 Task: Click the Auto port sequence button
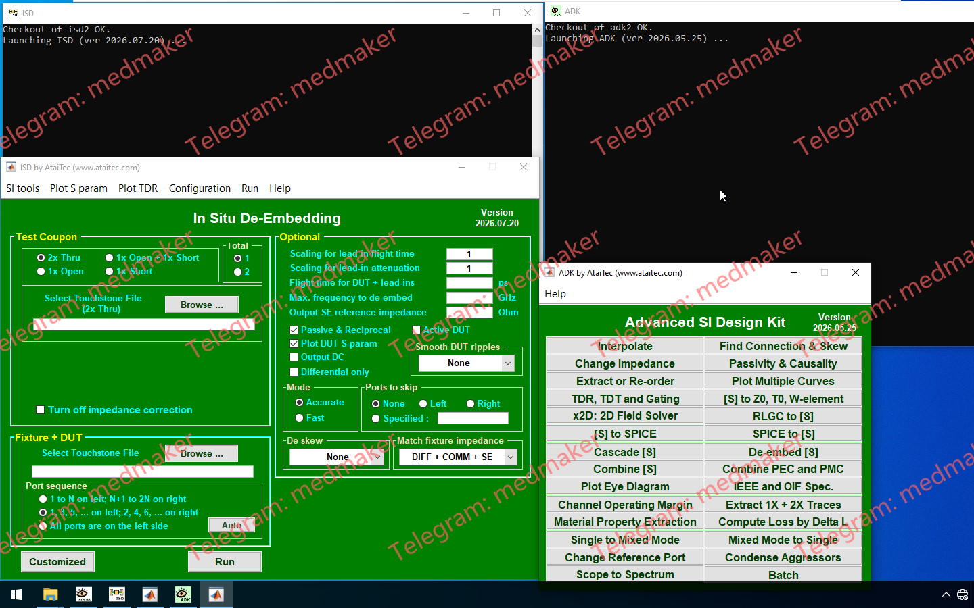coord(231,526)
